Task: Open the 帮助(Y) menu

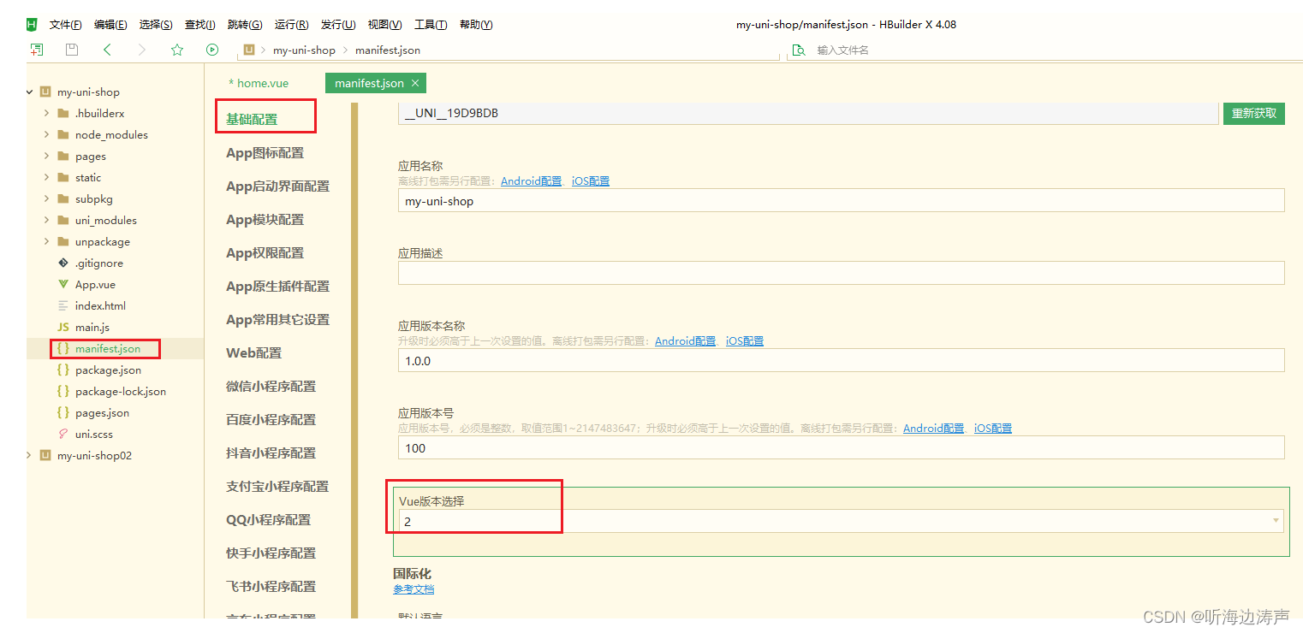Action: tap(476, 25)
